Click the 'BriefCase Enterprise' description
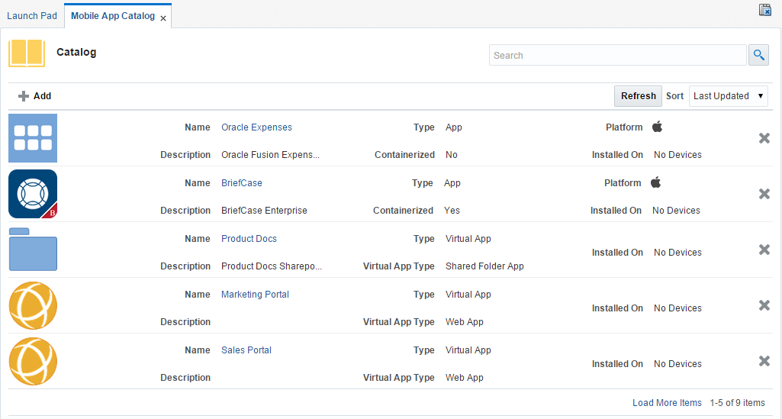Screen dimensions: 782x419 [x=264, y=211]
